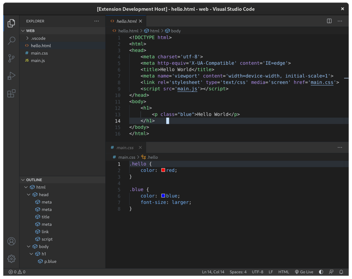
Task: Click the hello.html breadcrumb item
Action: pos(126,31)
